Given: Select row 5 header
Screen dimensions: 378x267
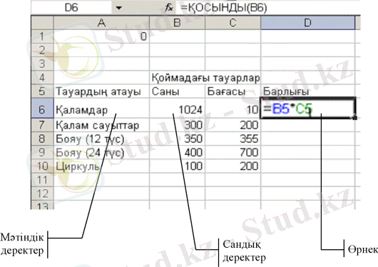Looking at the screenshot, I should tap(42, 91).
